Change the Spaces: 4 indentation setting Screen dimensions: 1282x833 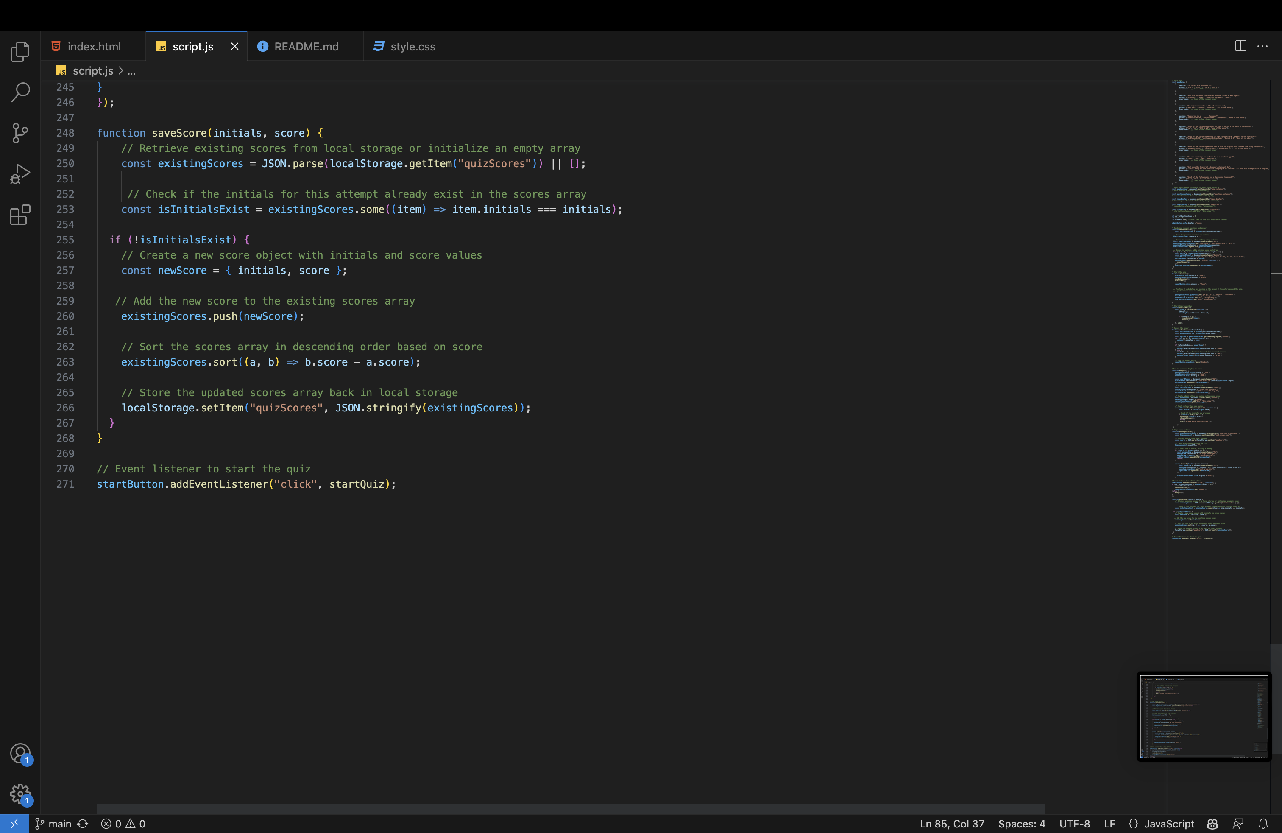click(1021, 824)
